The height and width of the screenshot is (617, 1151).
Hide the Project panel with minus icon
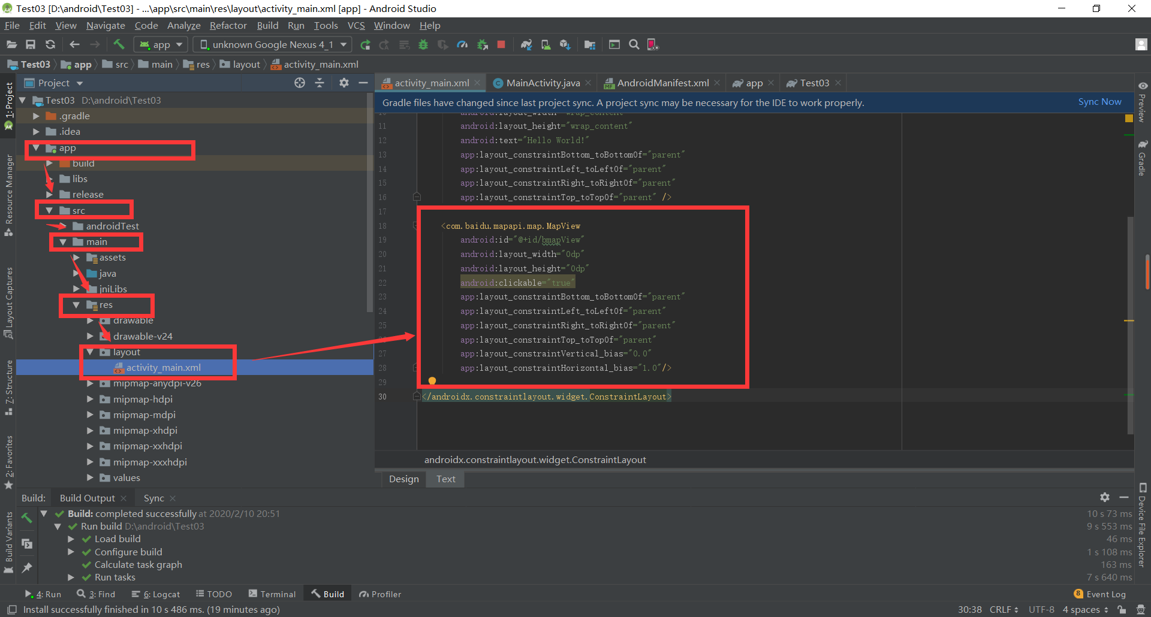(363, 83)
